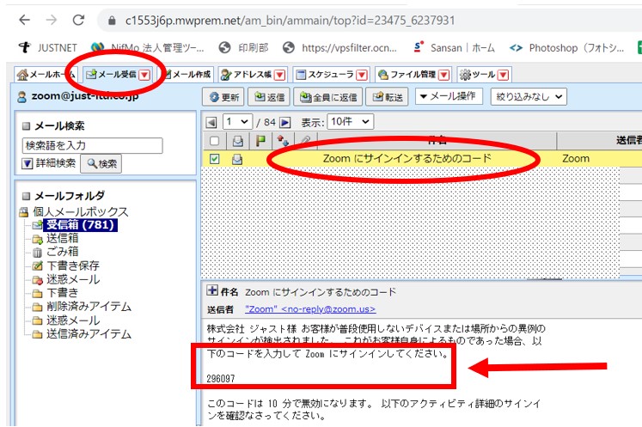Open ファイル管理 tab
The image size is (642, 427).
407,75
